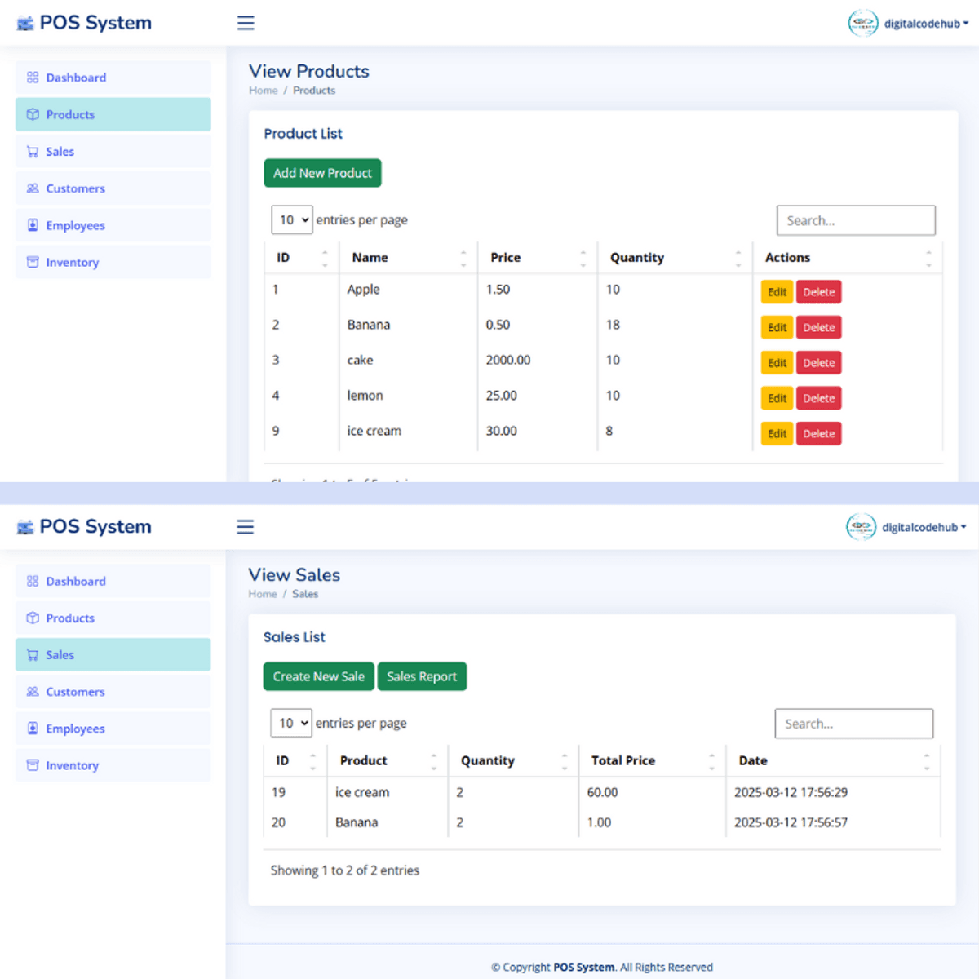
Task: Open entries per page dropdown in Sales List
Action: 291,724
